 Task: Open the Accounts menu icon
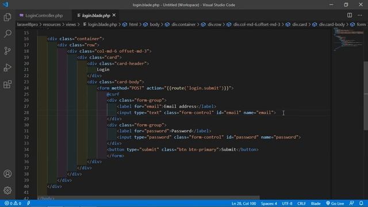7,174
